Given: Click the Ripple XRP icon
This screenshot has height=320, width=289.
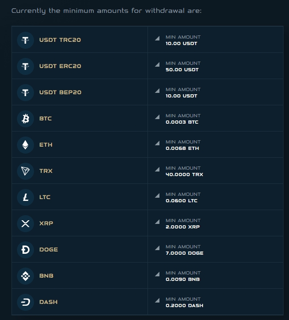Looking at the screenshot, I should 25,223.
